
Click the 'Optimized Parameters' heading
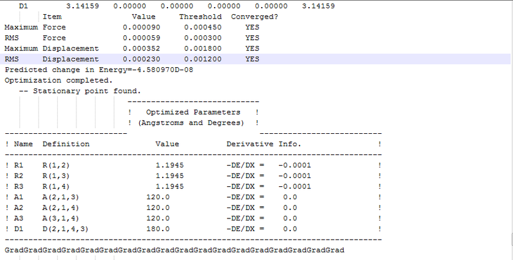[x=193, y=112]
